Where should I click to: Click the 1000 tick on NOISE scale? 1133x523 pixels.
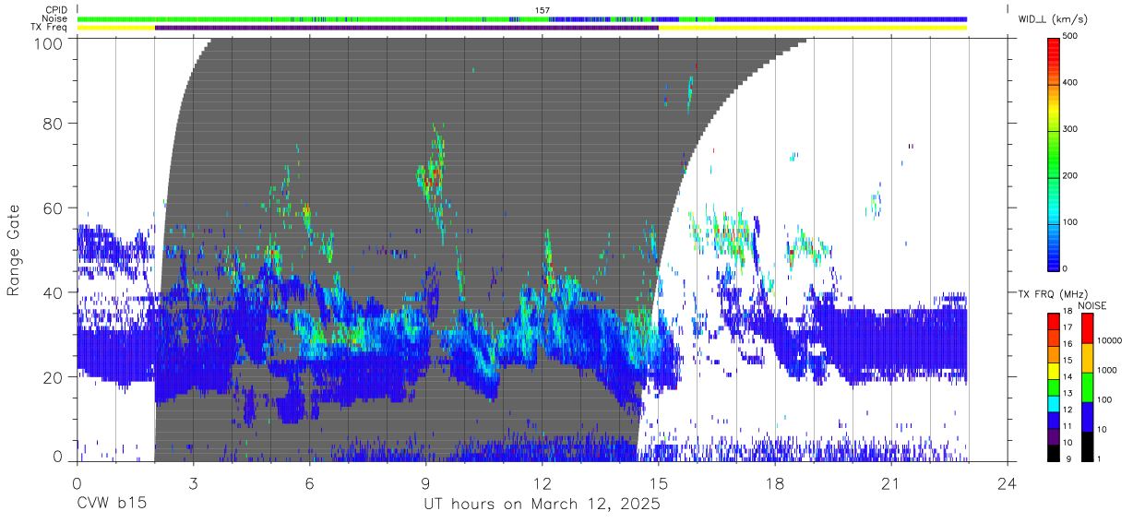point(1107,371)
